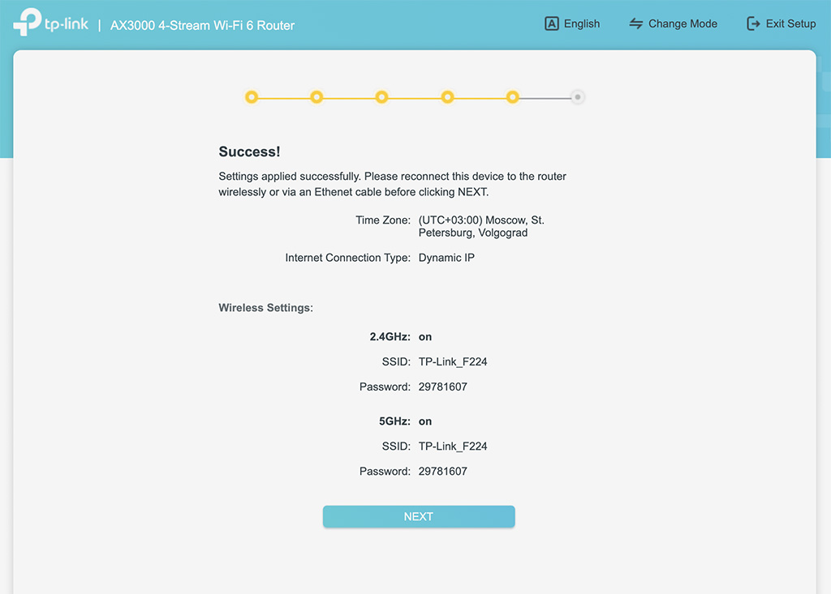Click the AX3000 4-Stream Wi-Fi 6 Router title

[x=202, y=25]
